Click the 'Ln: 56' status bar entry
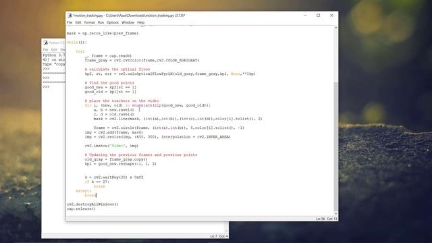This screenshot has width=432, height=243. (x=320, y=219)
